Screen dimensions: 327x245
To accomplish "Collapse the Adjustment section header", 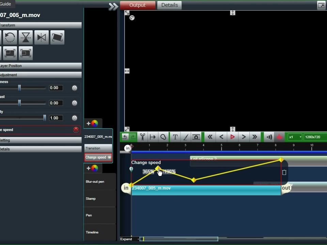I will pyautogui.click(x=41, y=75).
